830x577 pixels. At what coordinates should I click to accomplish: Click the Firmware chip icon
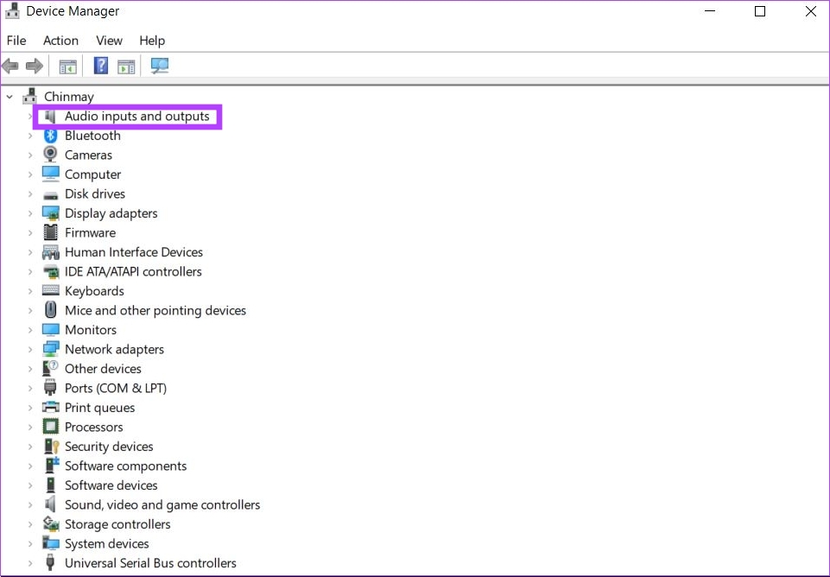(51, 232)
